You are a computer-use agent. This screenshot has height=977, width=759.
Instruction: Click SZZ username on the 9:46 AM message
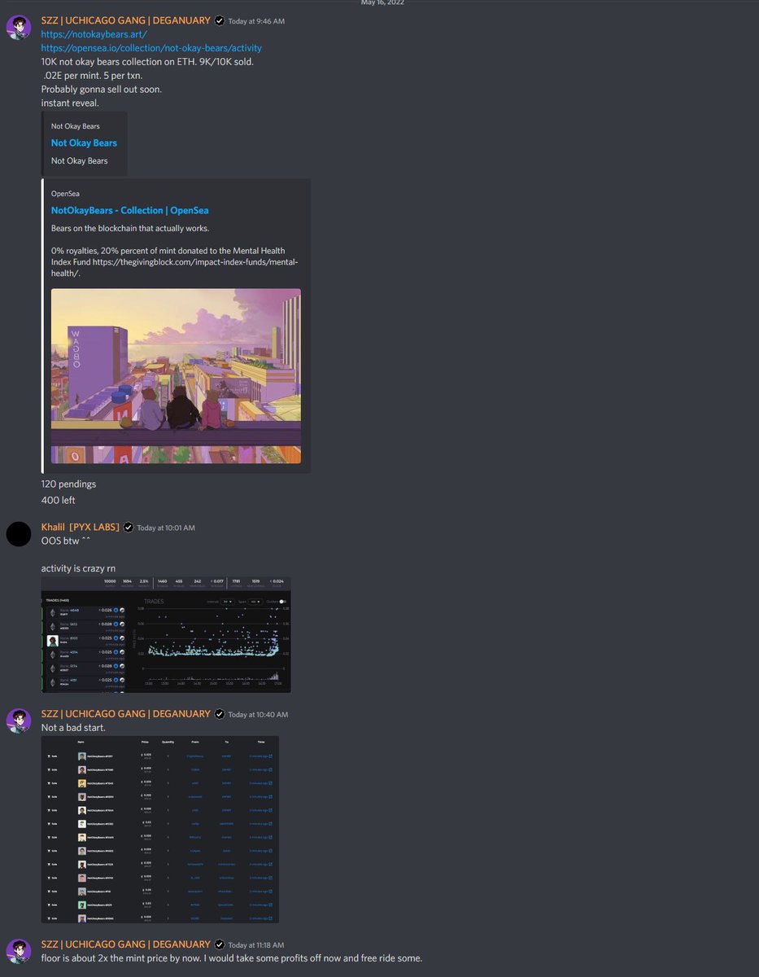[x=126, y=20]
